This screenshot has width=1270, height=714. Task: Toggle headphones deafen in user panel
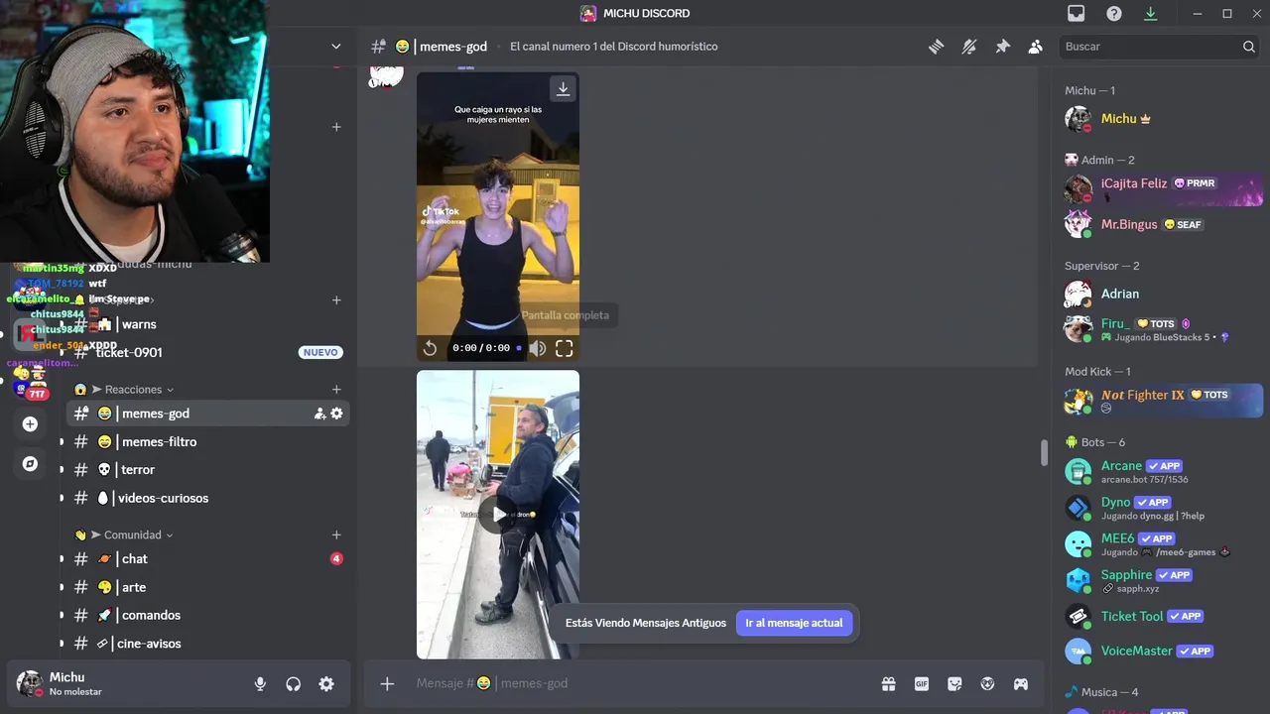click(294, 683)
